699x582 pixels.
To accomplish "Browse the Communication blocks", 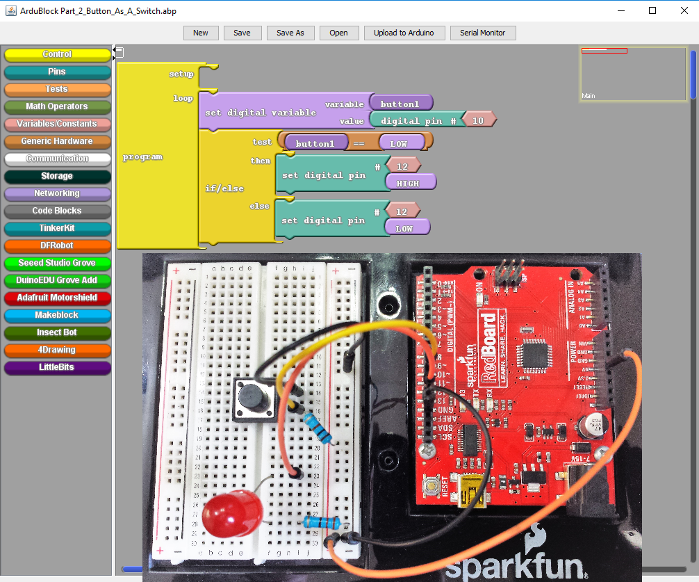I will 57,159.
